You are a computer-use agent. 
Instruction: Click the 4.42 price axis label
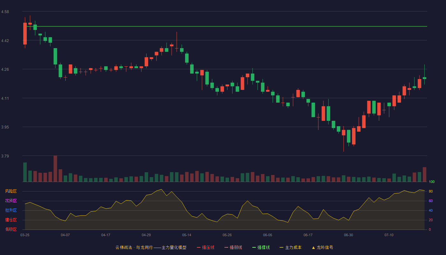(x=5, y=41)
